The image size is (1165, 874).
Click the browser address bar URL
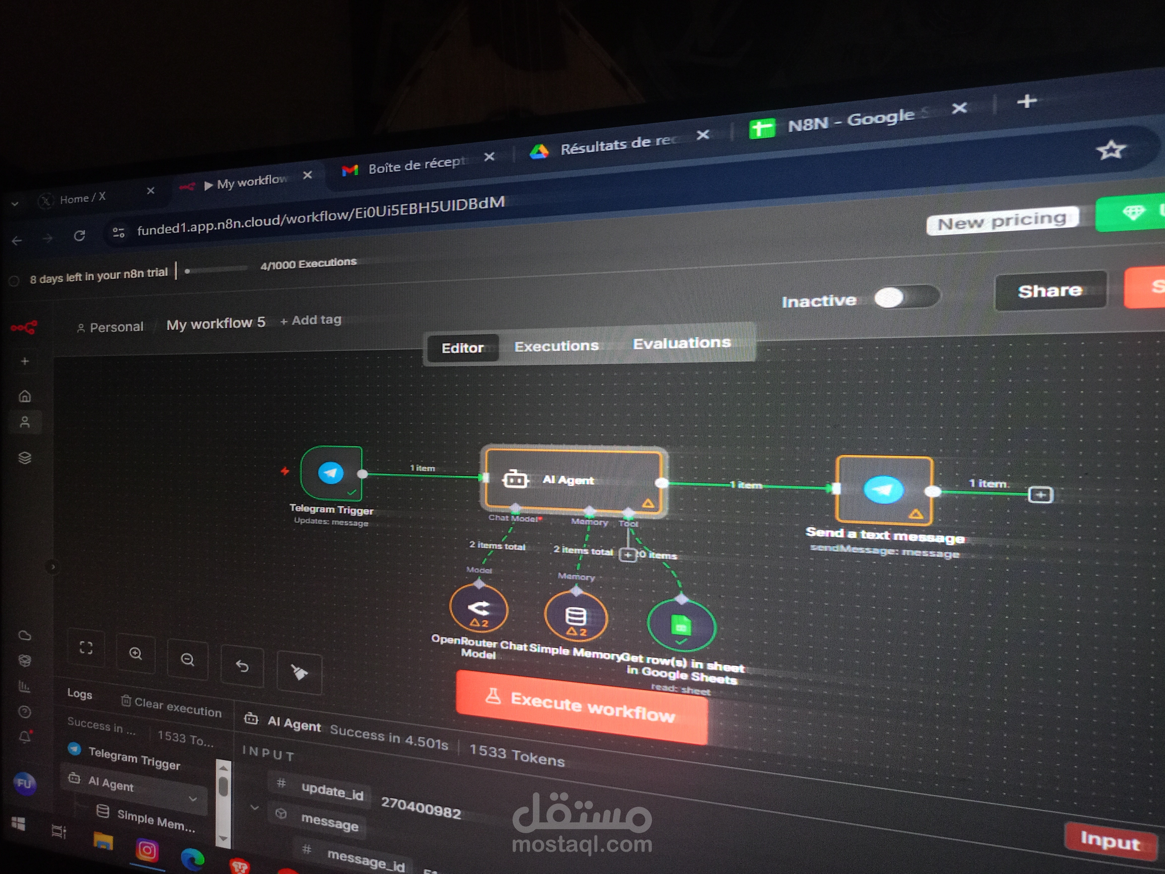click(321, 216)
